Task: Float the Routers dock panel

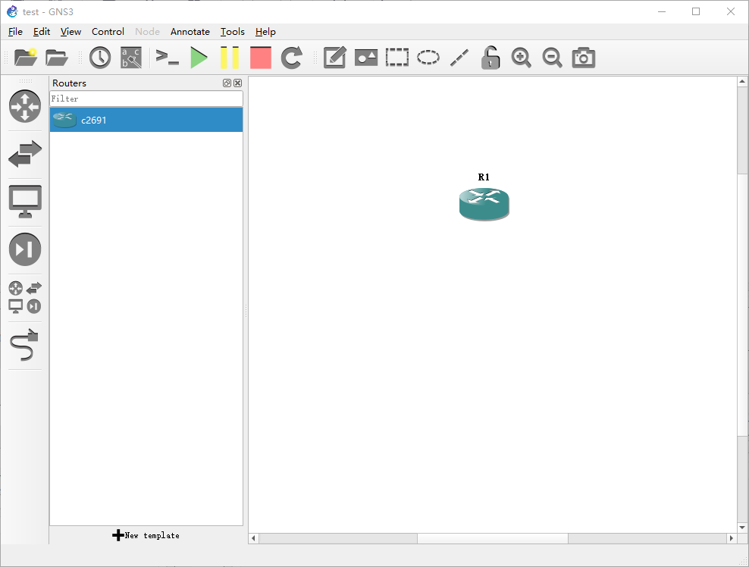Action: [x=227, y=83]
